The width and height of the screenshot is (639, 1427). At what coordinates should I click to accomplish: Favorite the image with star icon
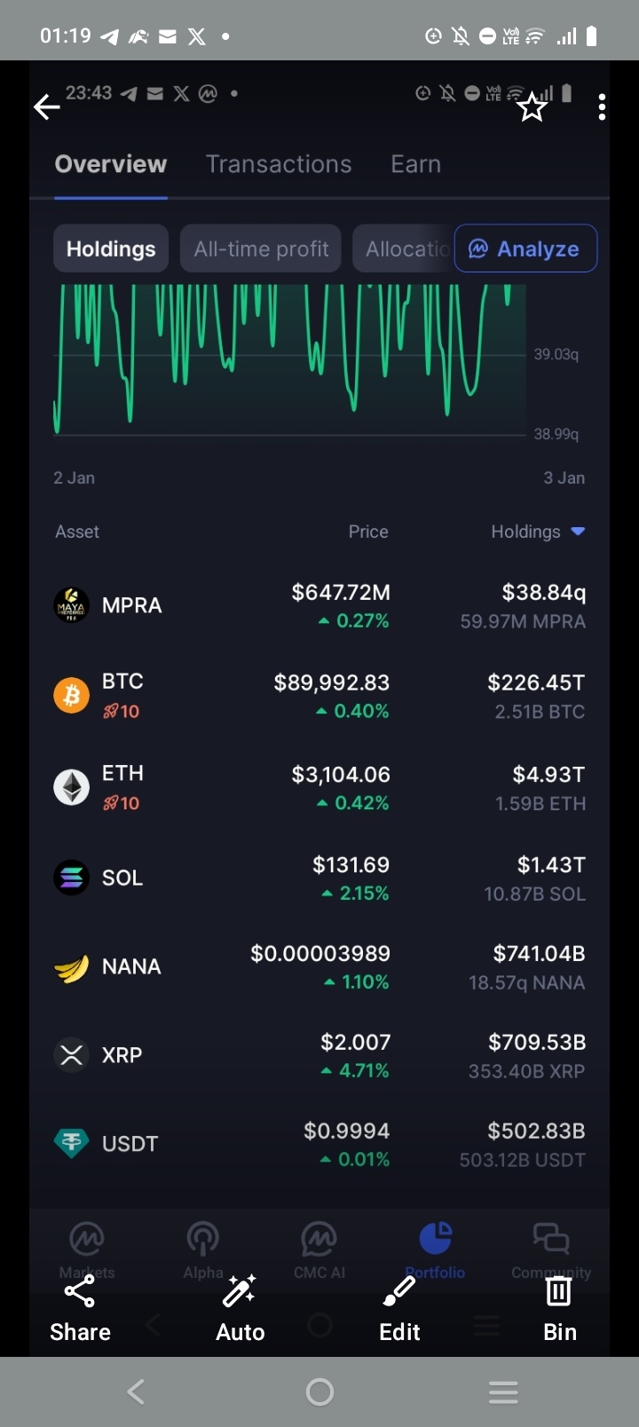tap(532, 108)
